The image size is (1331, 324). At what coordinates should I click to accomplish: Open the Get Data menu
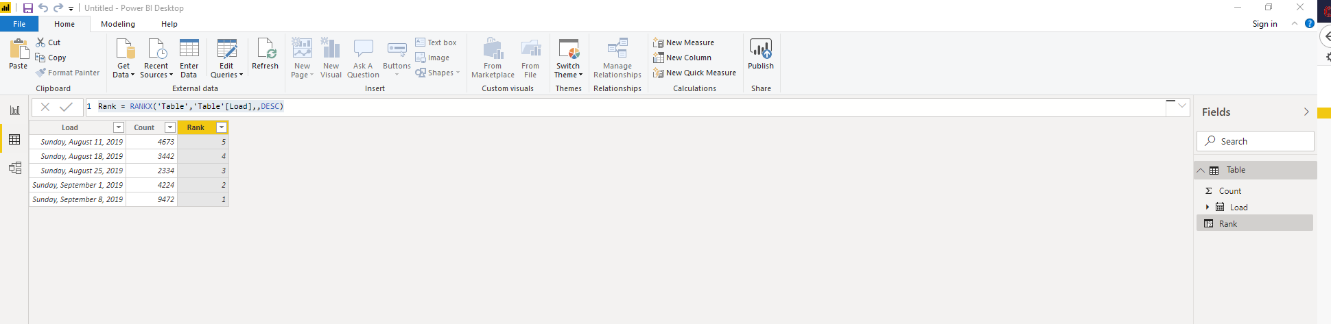(x=123, y=58)
